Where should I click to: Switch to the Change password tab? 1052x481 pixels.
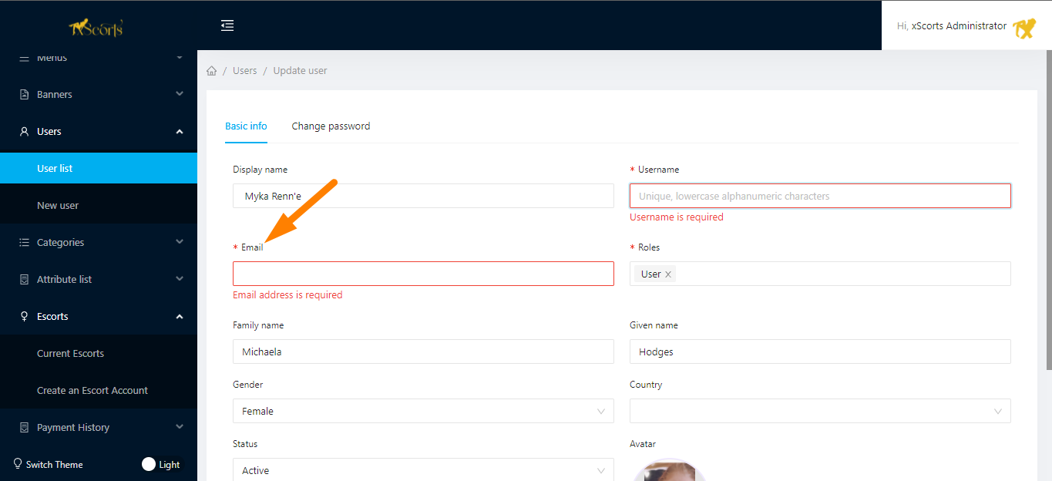pos(331,126)
